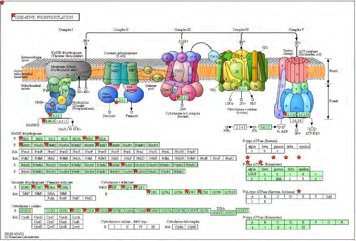Select the Ndufb1 box
This screenshot has height=241, width=356.
[26, 171]
